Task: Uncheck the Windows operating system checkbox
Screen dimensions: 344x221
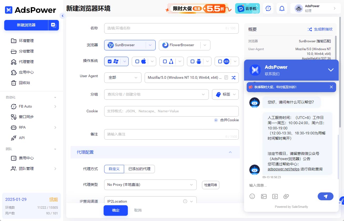Action: click(110, 61)
